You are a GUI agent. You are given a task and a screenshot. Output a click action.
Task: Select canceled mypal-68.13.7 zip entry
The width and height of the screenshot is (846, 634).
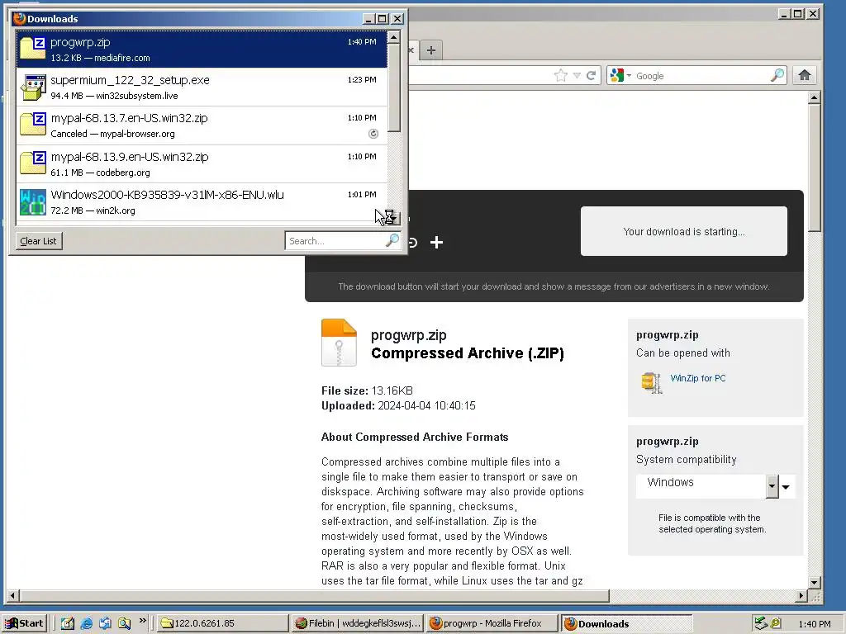(202, 125)
